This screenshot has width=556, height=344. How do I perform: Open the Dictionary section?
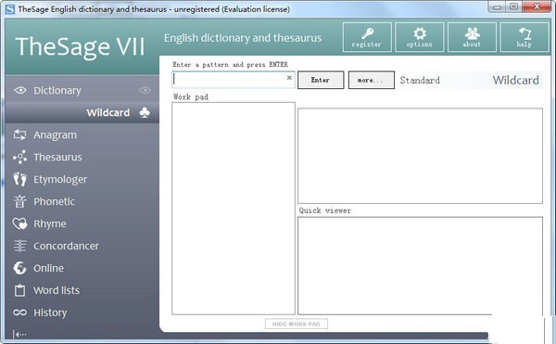57,91
